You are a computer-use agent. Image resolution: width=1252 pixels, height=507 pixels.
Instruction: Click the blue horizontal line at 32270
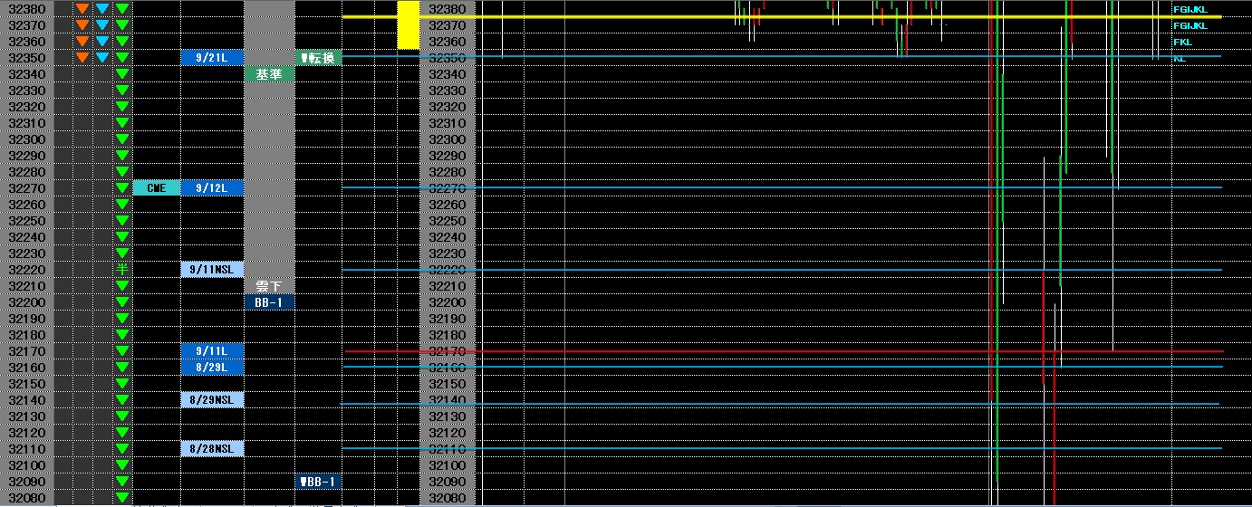tap(781, 187)
